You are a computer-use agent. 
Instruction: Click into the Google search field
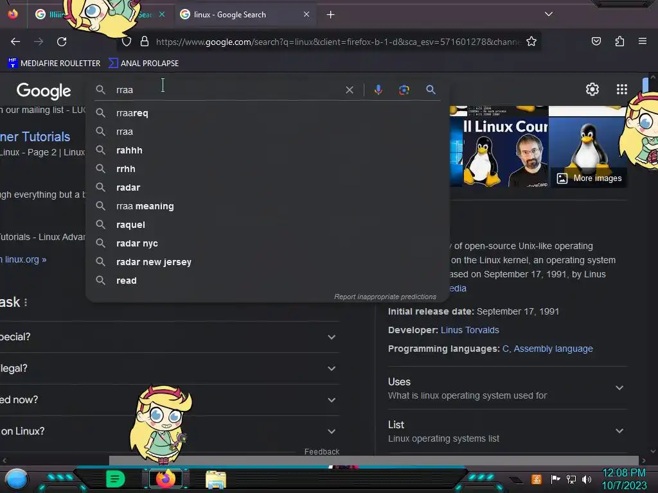point(227,90)
